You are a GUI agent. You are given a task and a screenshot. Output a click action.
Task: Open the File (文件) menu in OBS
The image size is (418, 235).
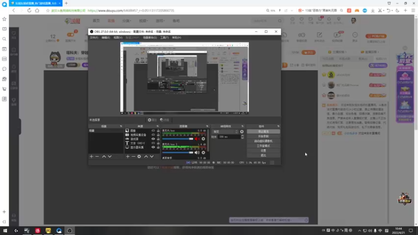coord(94,38)
